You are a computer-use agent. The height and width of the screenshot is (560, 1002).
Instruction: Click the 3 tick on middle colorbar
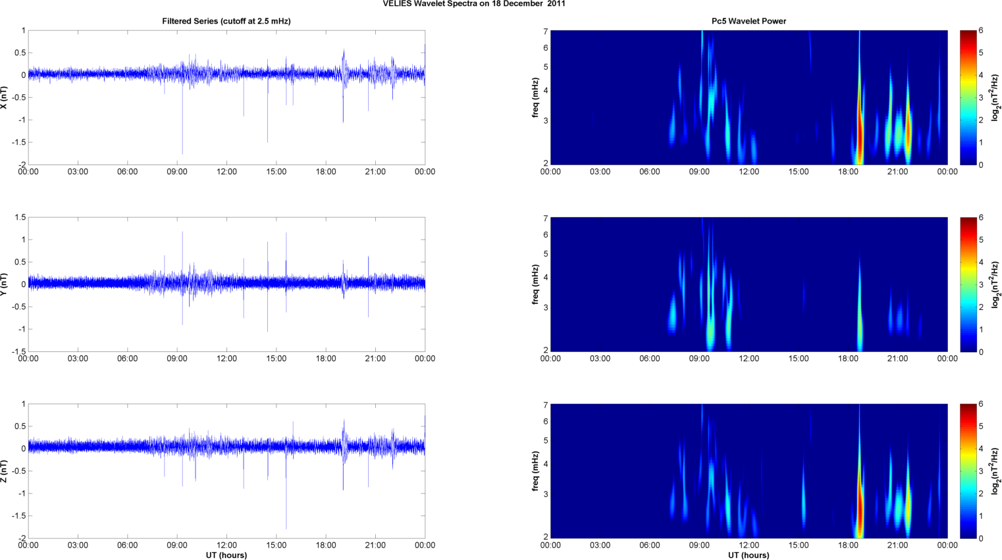point(981,284)
